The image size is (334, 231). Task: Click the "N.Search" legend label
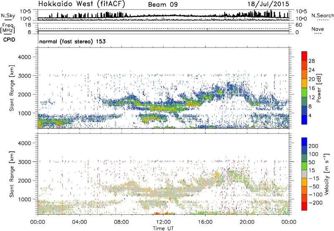322,15
